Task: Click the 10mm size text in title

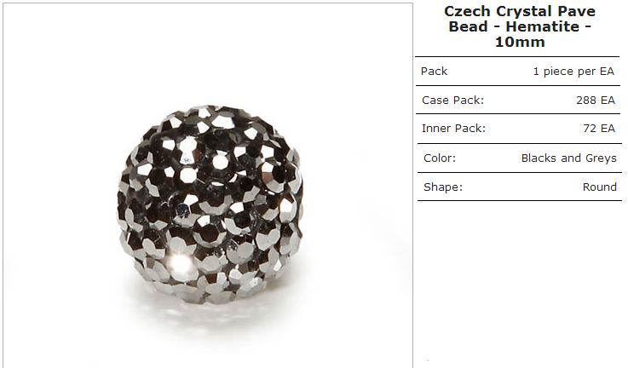Action: point(520,42)
